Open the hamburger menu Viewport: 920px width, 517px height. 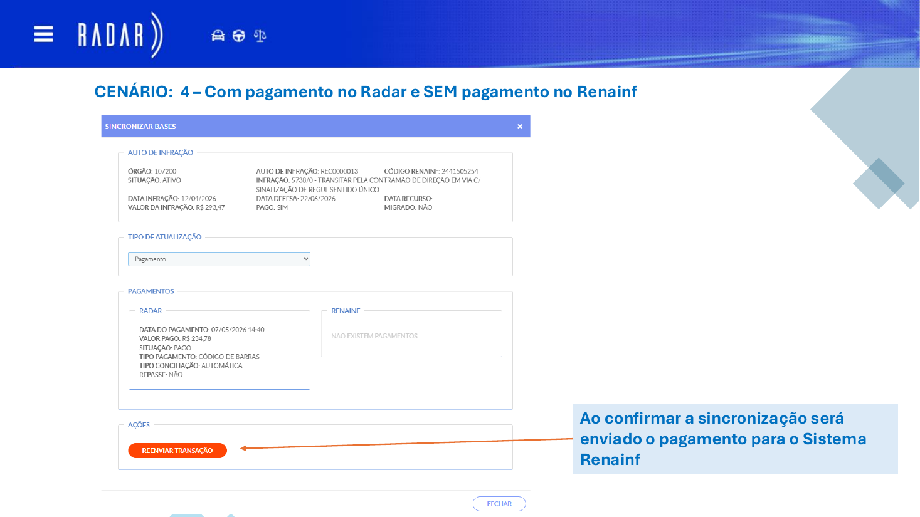click(43, 34)
